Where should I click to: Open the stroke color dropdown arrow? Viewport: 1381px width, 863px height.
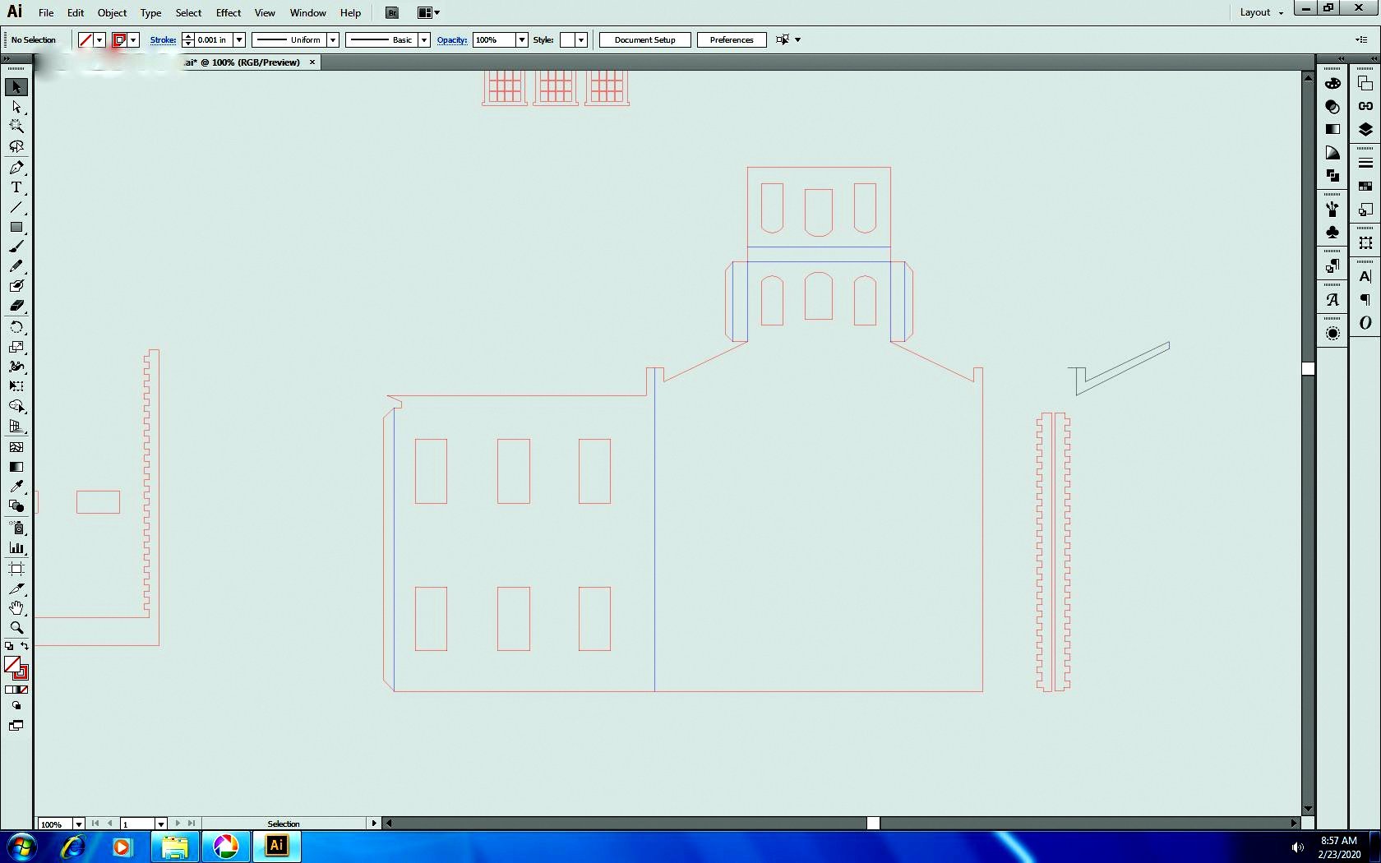tap(133, 39)
